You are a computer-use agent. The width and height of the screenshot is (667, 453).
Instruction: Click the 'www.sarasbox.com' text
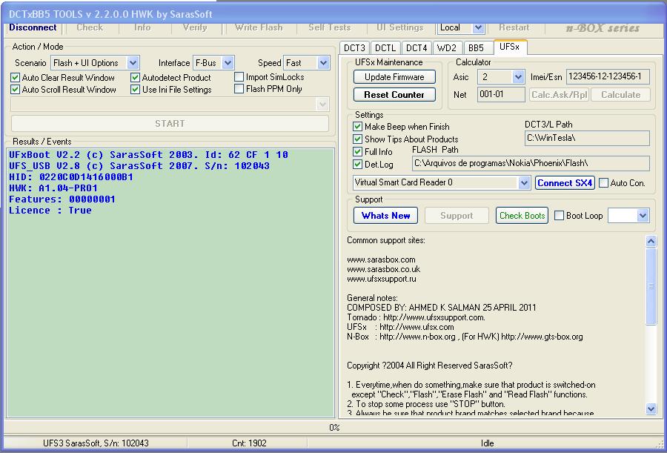pyautogui.click(x=381, y=259)
